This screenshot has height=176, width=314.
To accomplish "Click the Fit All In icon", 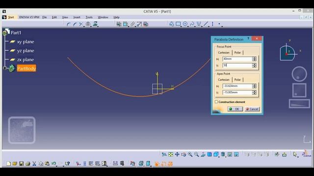I will pos(171,154).
